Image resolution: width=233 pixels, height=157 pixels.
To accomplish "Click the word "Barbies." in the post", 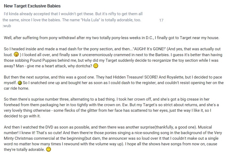I will point(162,55).
